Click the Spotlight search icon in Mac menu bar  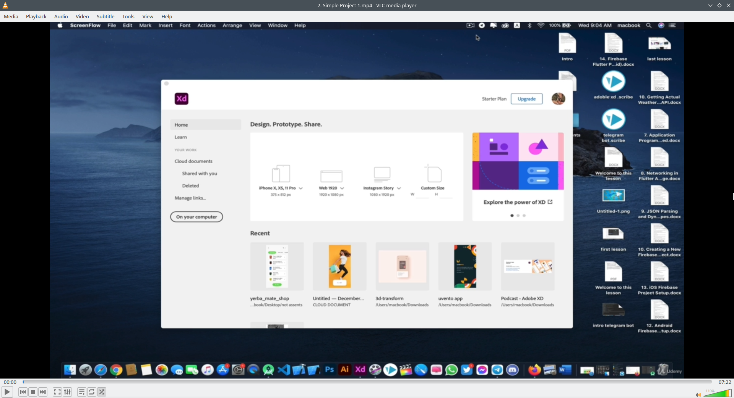pyautogui.click(x=649, y=26)
